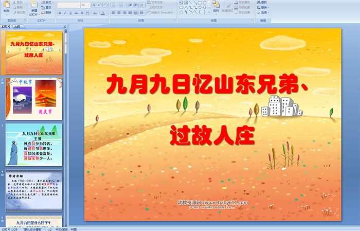Click the spell check icon in status bar

[x=50, y=229]
